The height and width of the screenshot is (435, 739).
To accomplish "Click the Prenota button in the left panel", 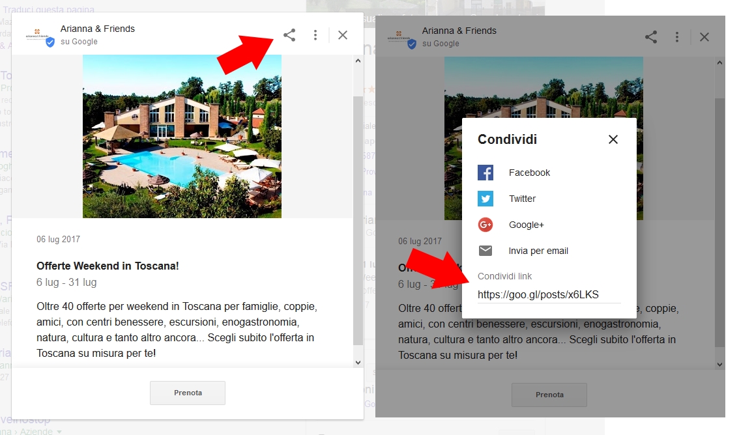I will [x=188, y=393].
